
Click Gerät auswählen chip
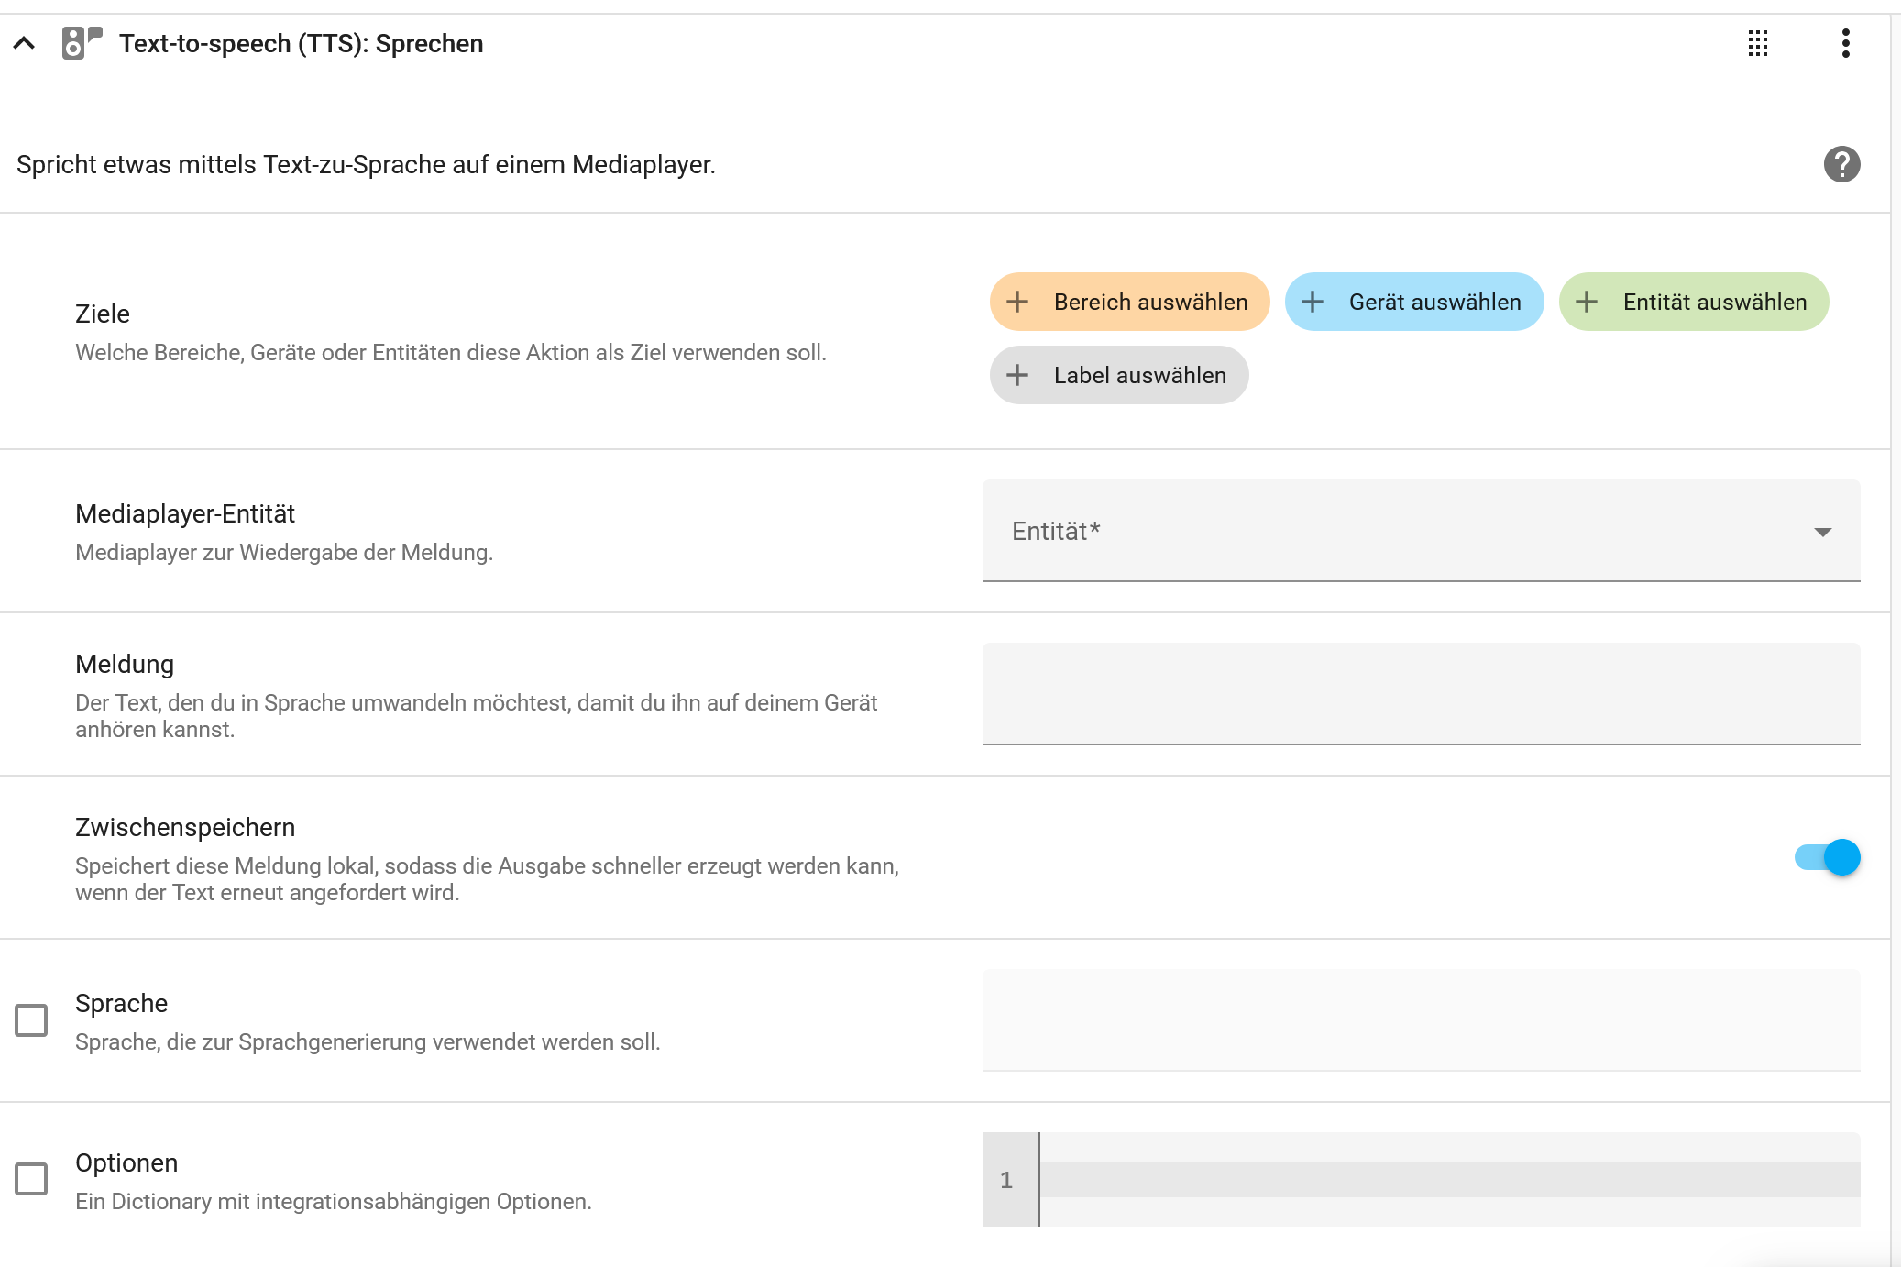coord(1413,302)
